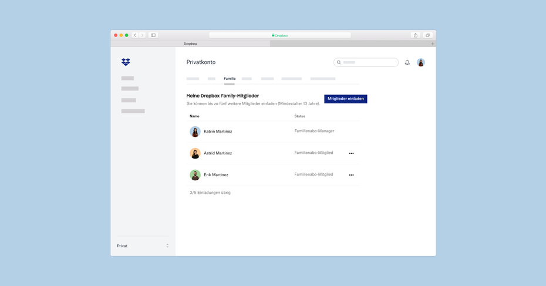Click the Name column header
This screenshot has height=286, width=546.
(x=194, y=116)
